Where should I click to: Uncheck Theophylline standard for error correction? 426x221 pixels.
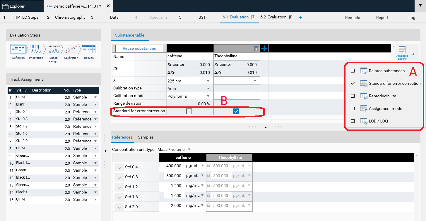tap(236, 111)
